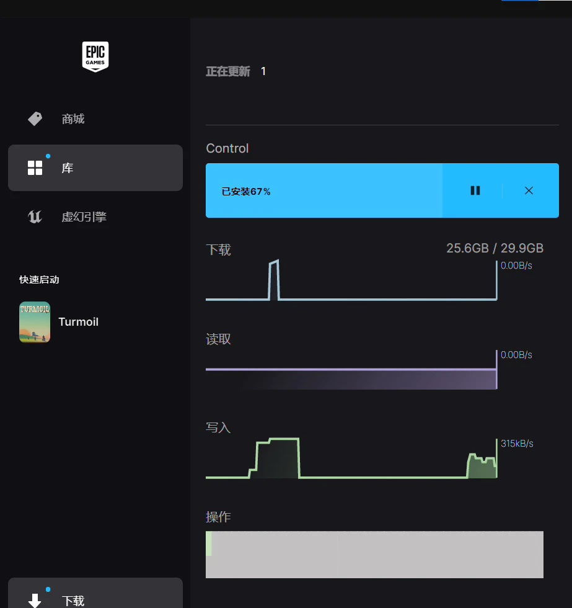
Task: Click the 25.6GB / 29.9GB size text
Action: pos(495,248)
